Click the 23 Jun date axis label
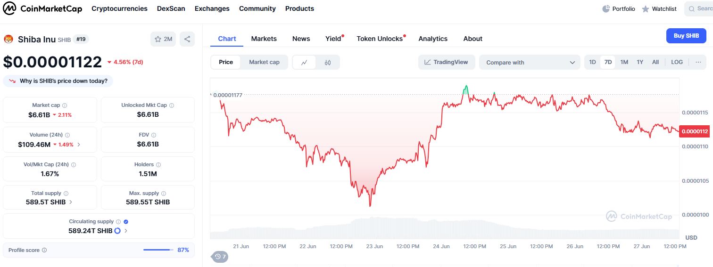713x267 pixels. point(375,246)
